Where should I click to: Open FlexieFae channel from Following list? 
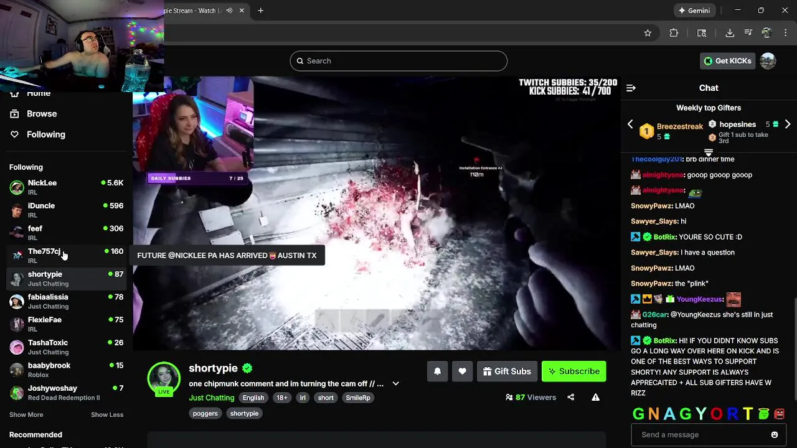tap(66, 324)
